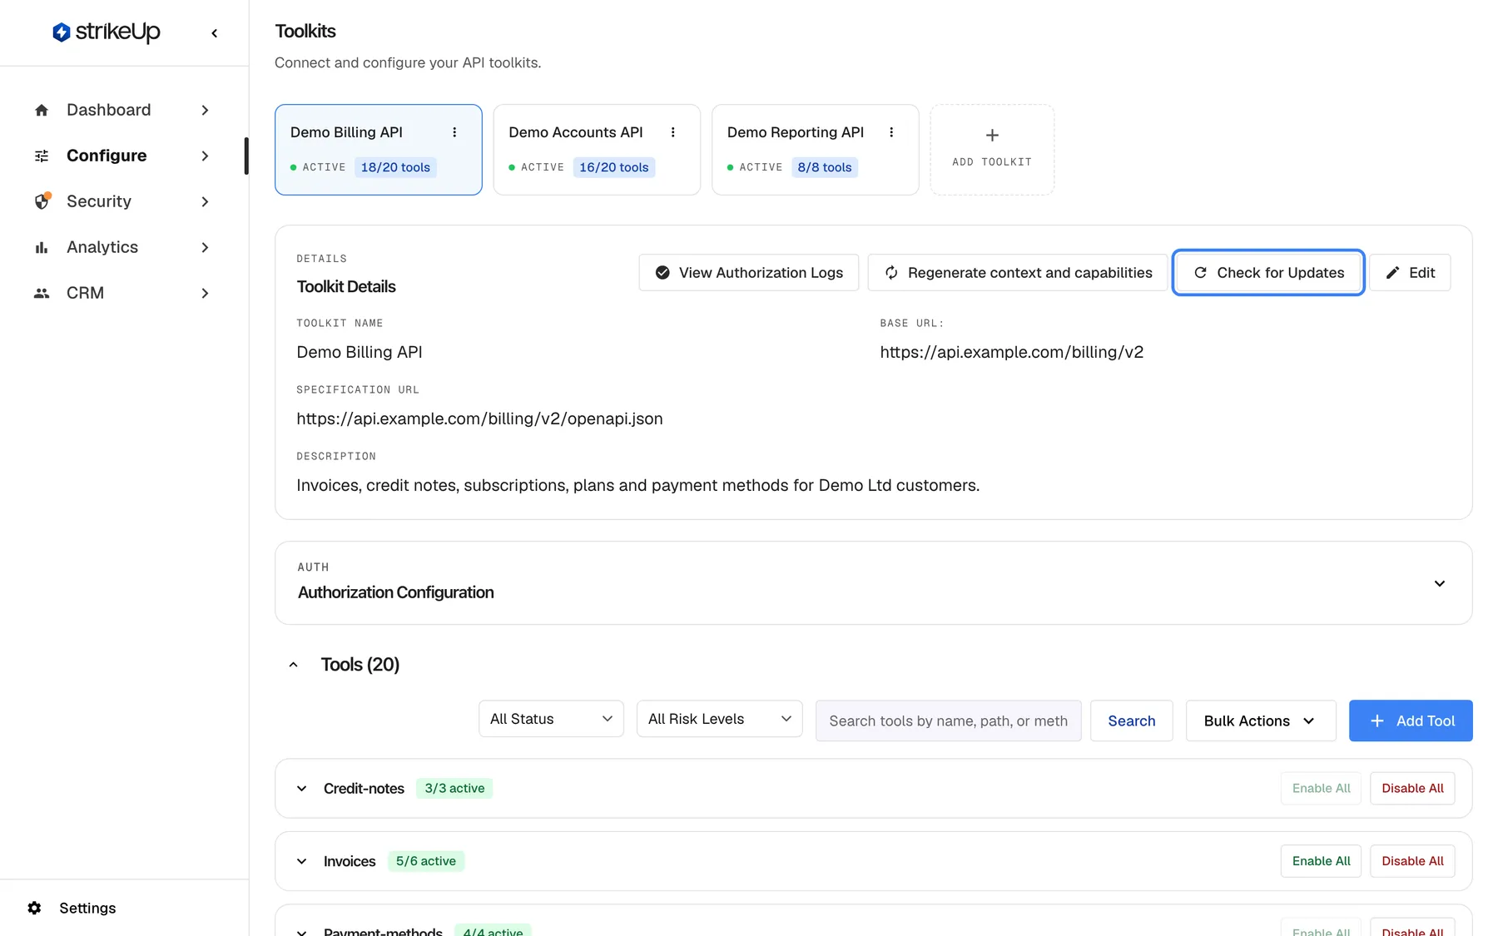
Task: Expand the Credit-notes group
Action: click(x=302, y=788)
